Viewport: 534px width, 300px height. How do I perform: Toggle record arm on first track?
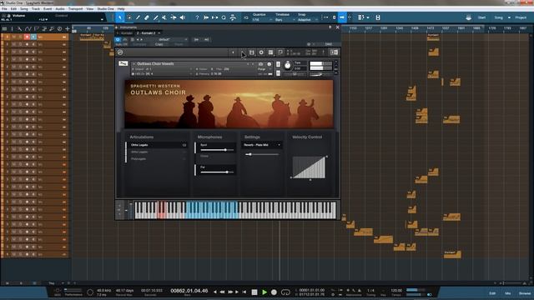[x=27, y=37]
